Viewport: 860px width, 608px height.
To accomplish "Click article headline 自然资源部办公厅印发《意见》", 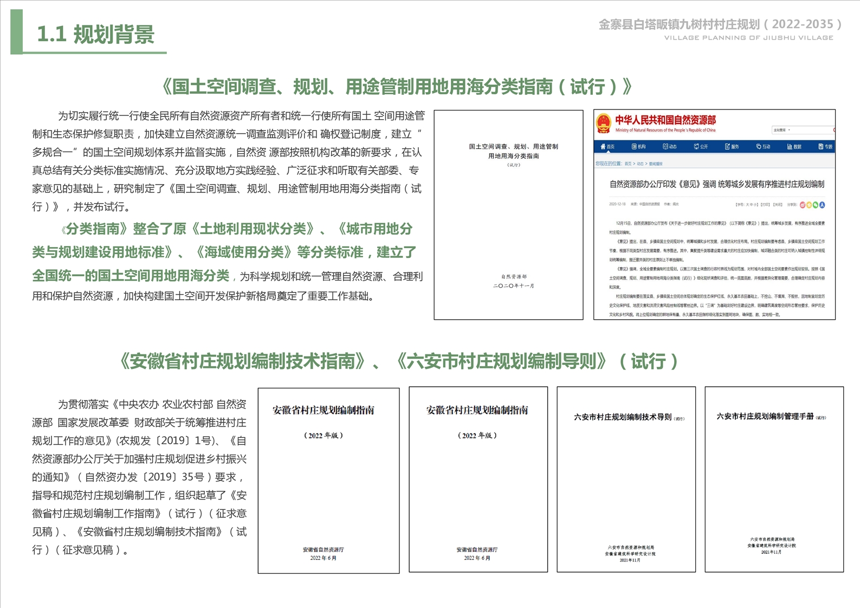I will pos(717,184).
